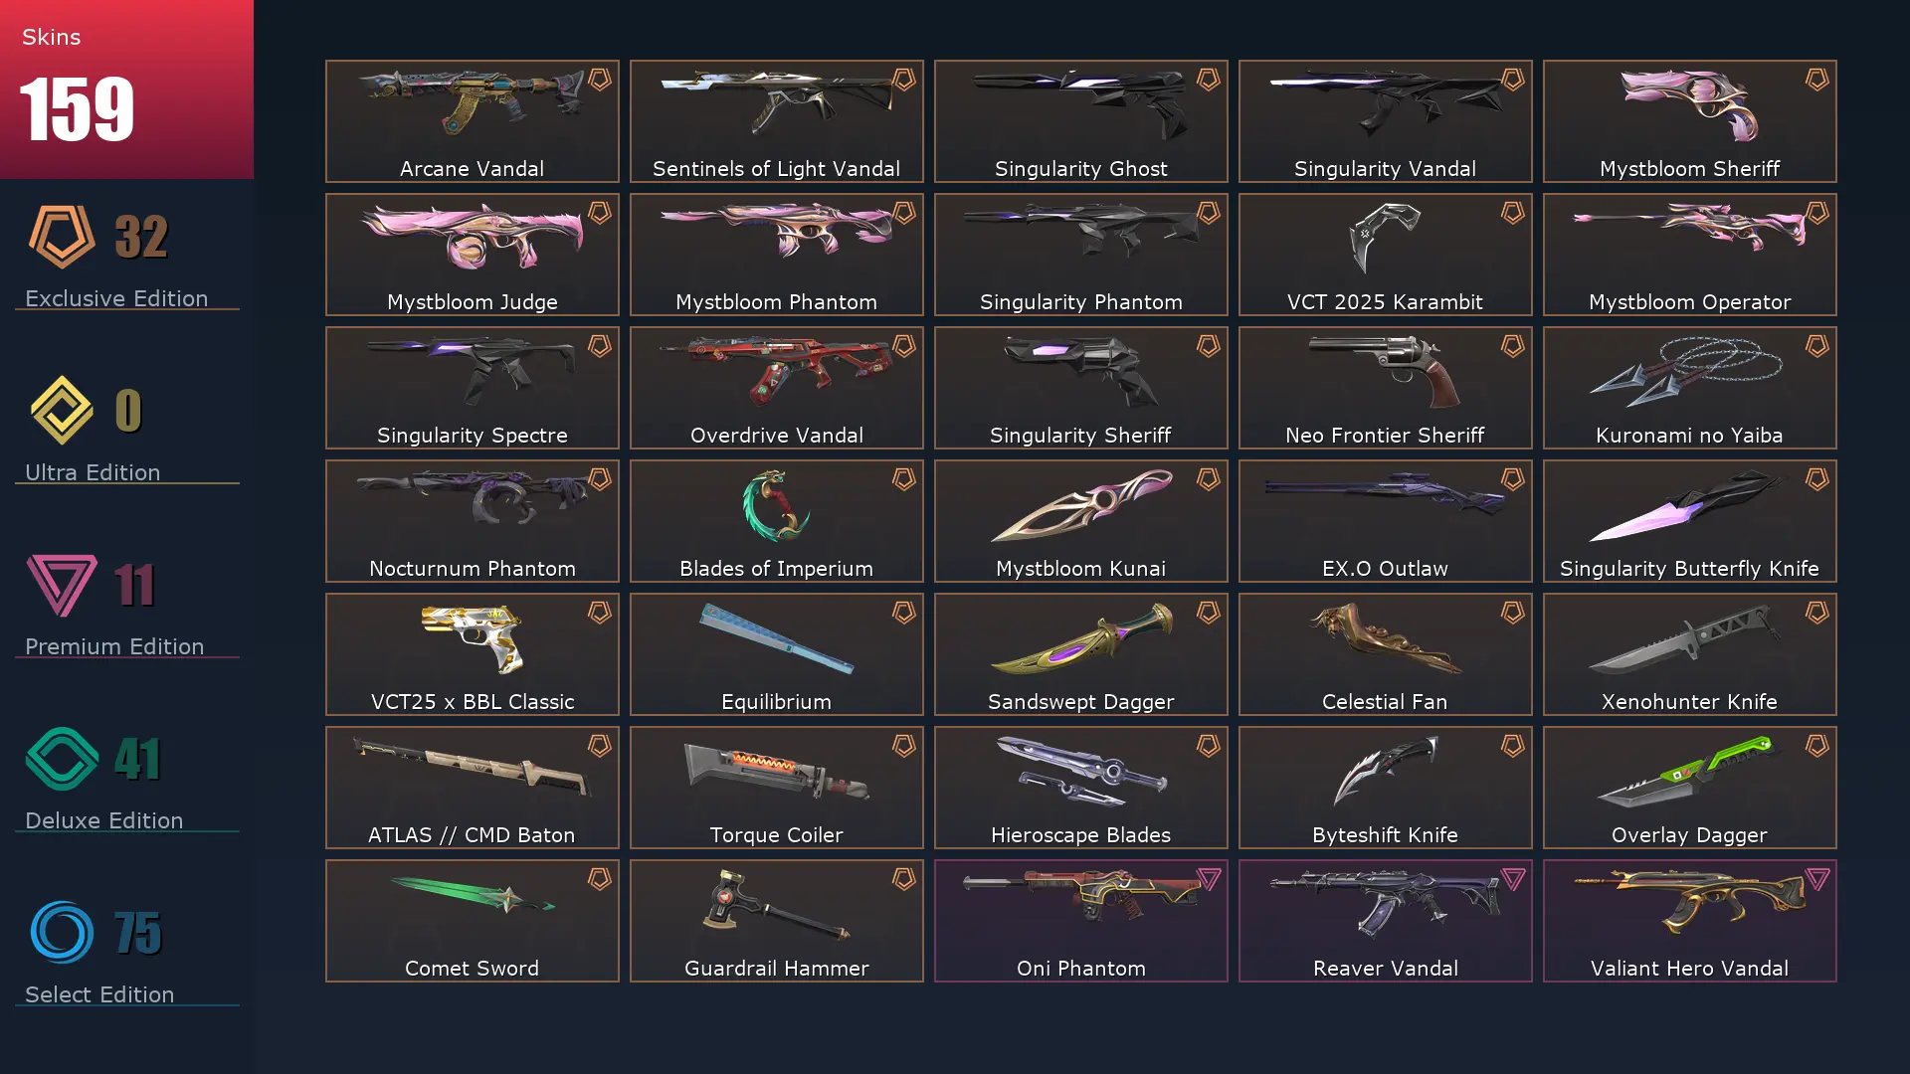Click the Premium badge on Oni Phantom card
This screenshot has height=1074, width=1910.
[1209, 879]
